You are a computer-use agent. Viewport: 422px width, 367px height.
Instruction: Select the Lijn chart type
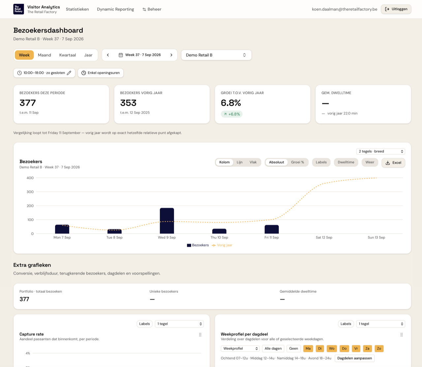tap(240, 162)
